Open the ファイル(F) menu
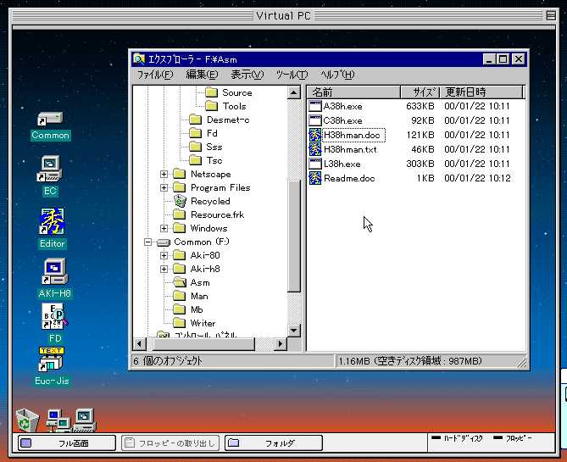Screen dimensions: 567x462 (155, 75)
